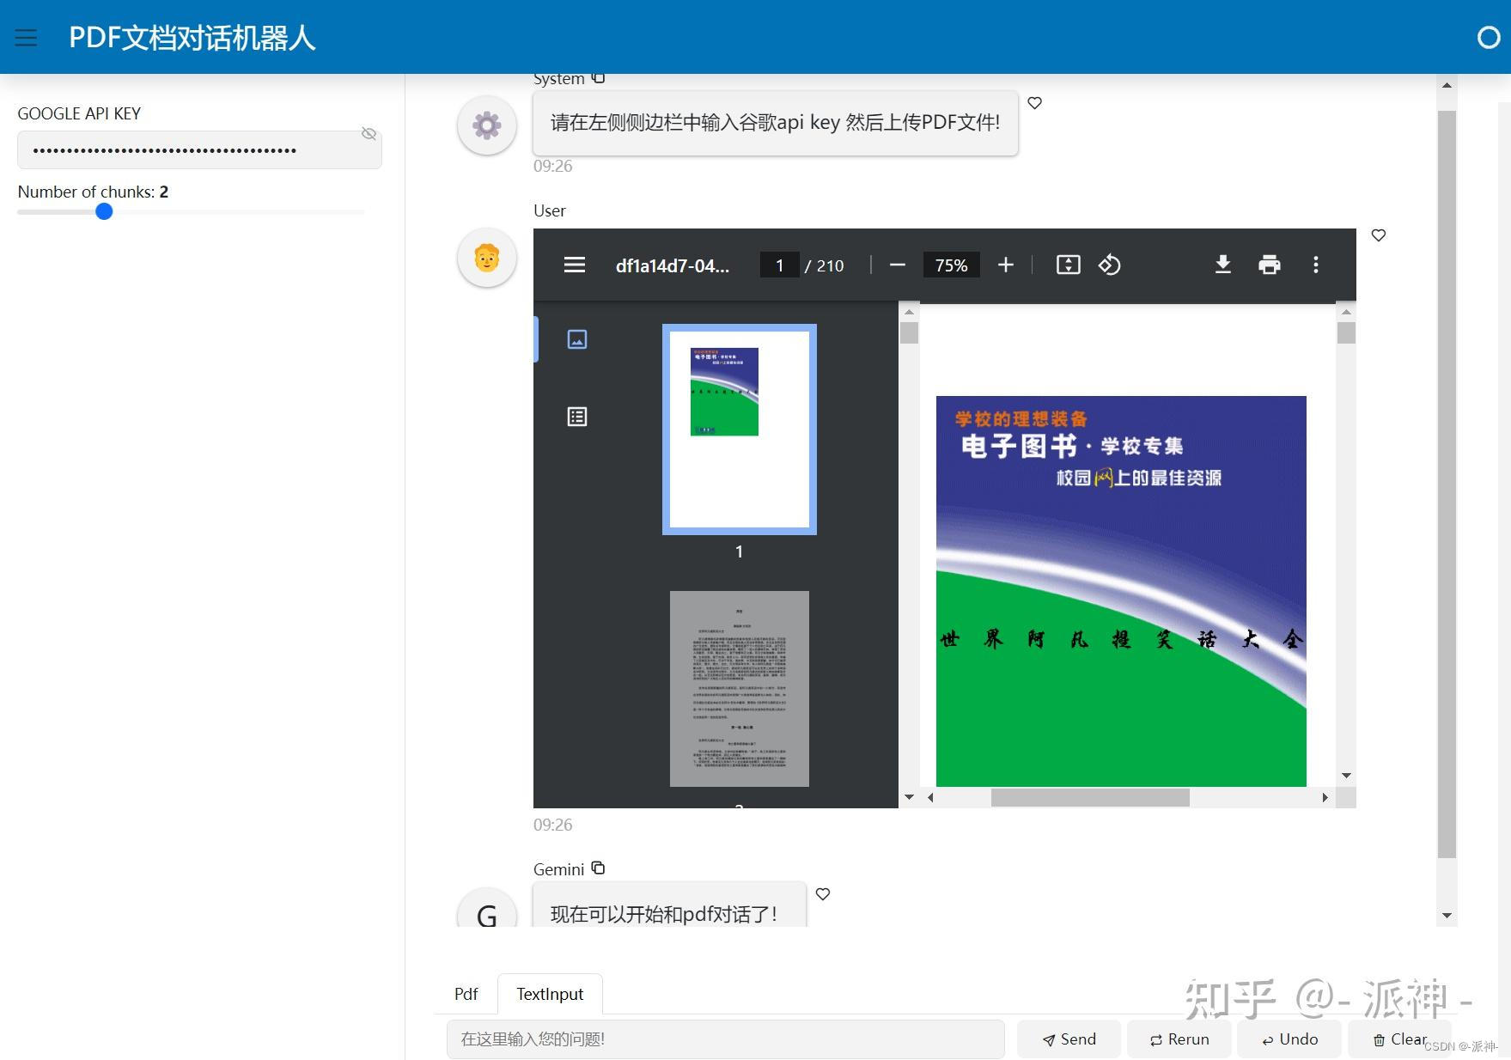Show page thumbnails panel

coord(576,338)
